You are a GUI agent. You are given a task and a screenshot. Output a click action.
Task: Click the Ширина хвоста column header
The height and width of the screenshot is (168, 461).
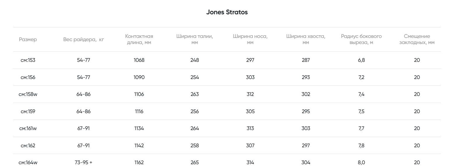point(306,39)
